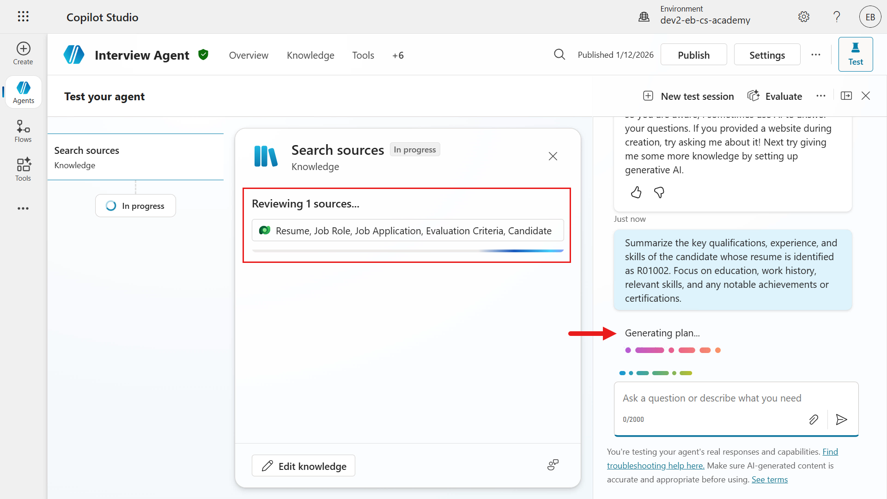Click the Create icon in sidebar
The image size is (887, 499).
[x=23, y=54]
